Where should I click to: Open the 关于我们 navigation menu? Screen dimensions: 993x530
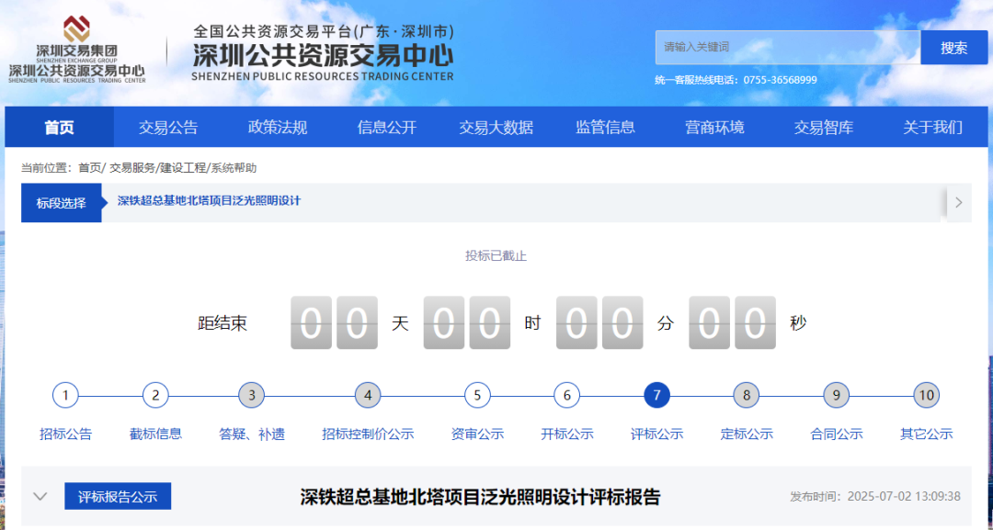933,127
